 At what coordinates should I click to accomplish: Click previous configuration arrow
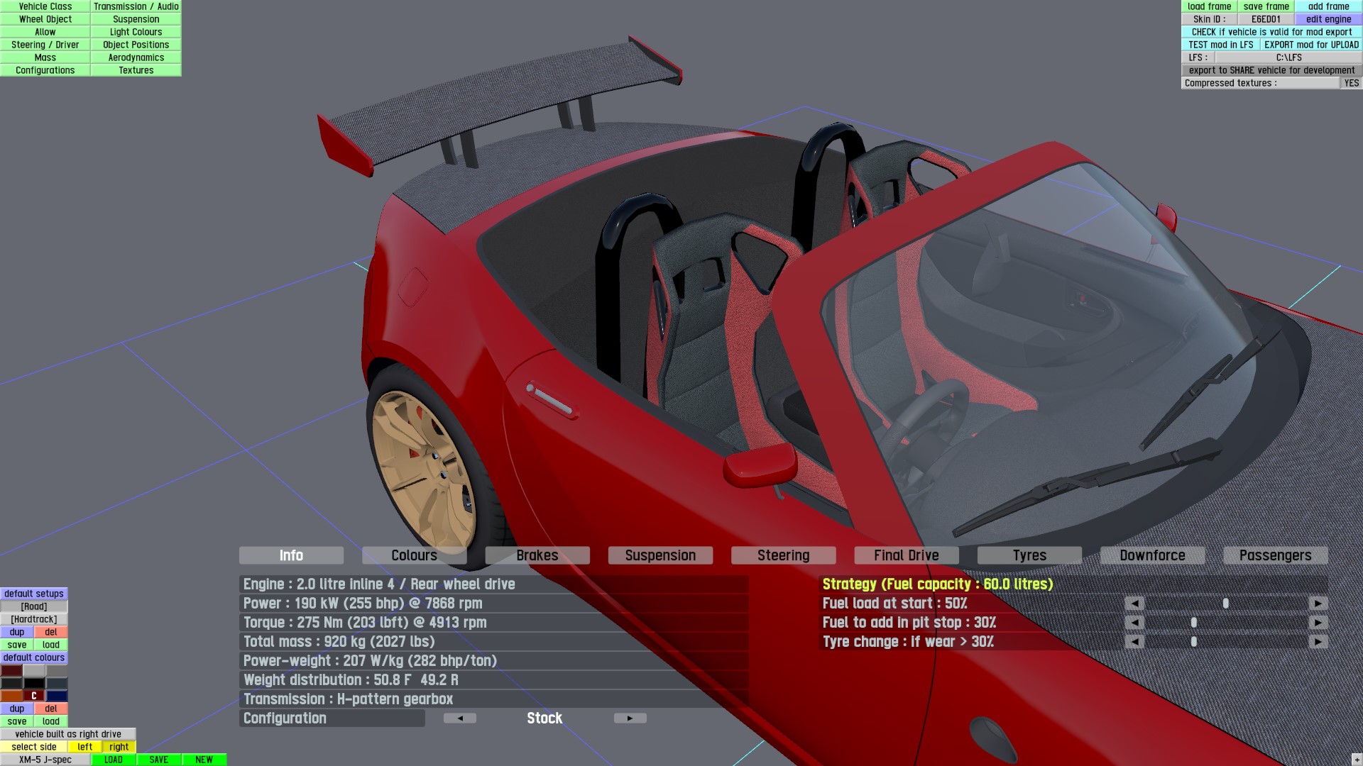(x=460, y=718)
